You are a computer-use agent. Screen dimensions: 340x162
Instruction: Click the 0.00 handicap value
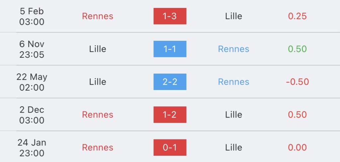click(297, 147)
